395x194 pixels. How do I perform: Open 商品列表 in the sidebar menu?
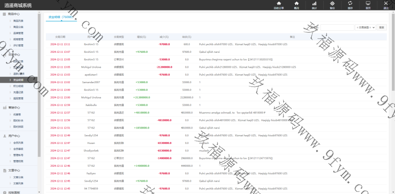18,21
